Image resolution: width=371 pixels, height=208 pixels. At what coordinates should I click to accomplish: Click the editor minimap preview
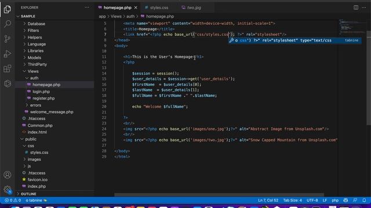point(352,27)
